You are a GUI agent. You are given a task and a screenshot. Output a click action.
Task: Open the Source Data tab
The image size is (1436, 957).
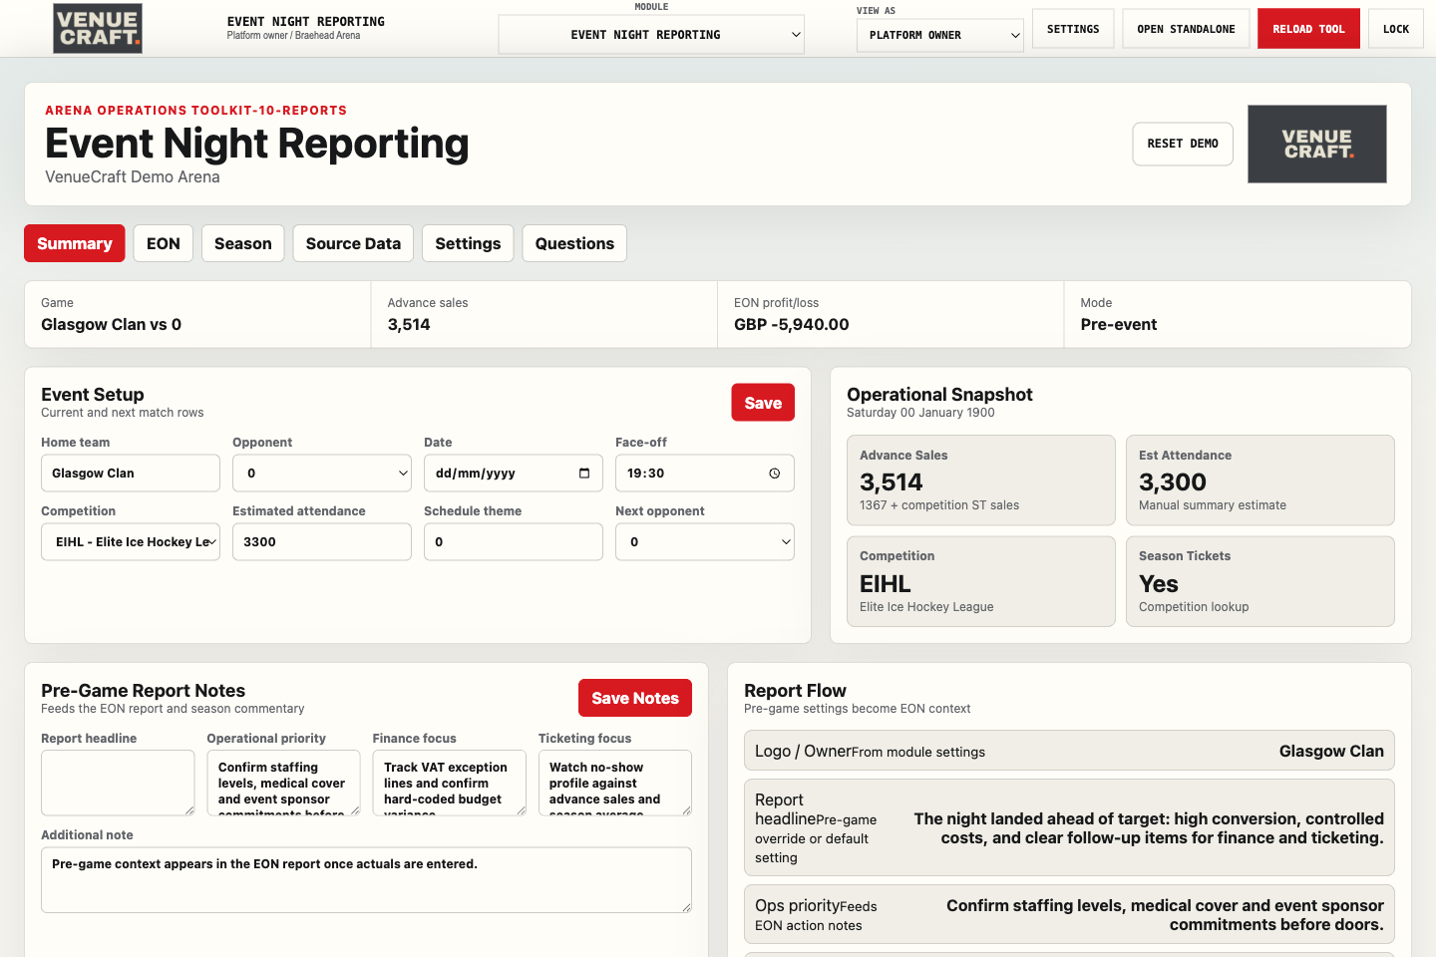(x=353, y=243)
